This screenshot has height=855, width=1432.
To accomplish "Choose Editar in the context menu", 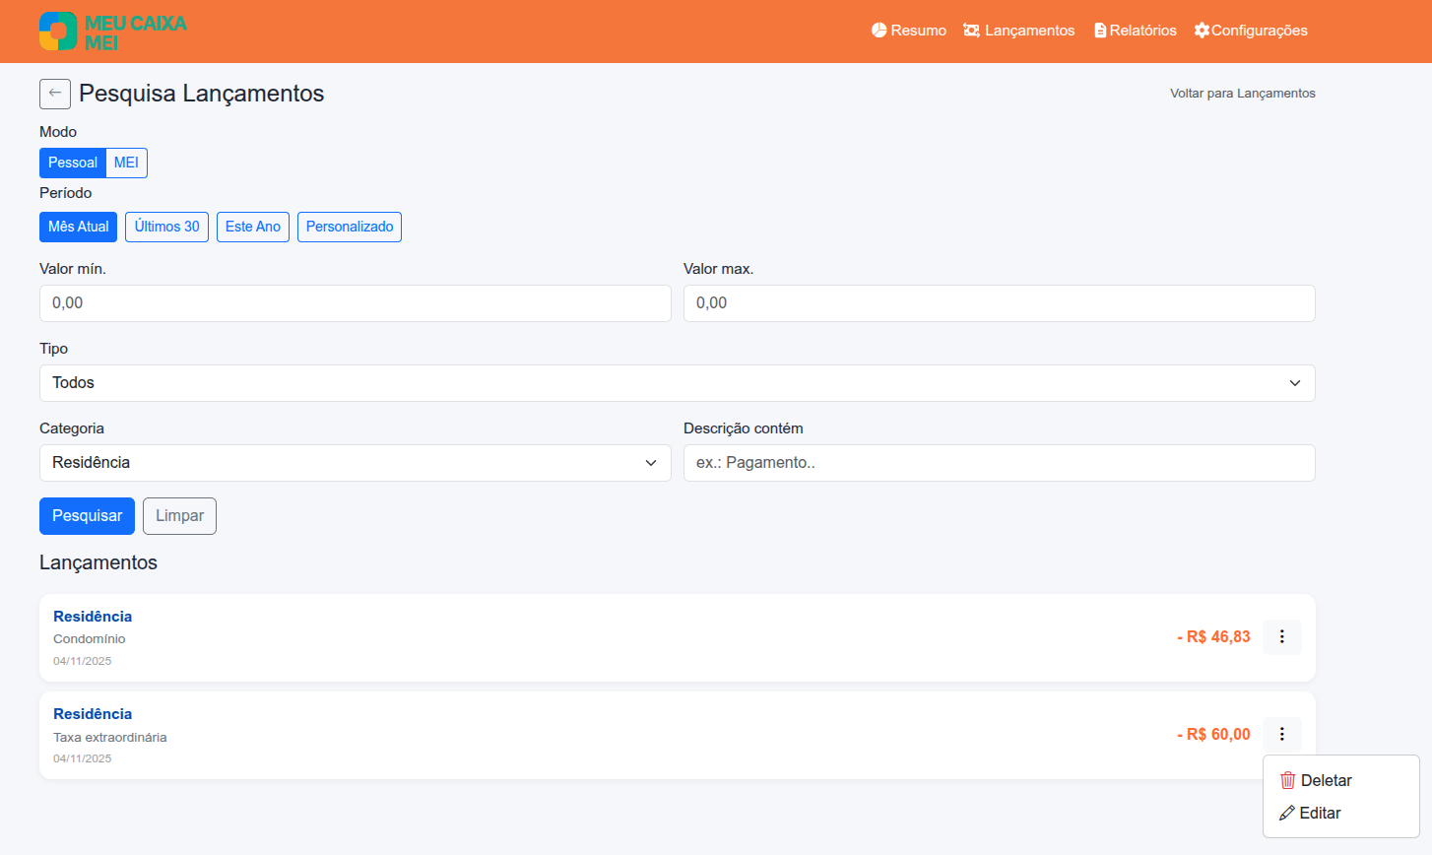I will coord(1320,813).
